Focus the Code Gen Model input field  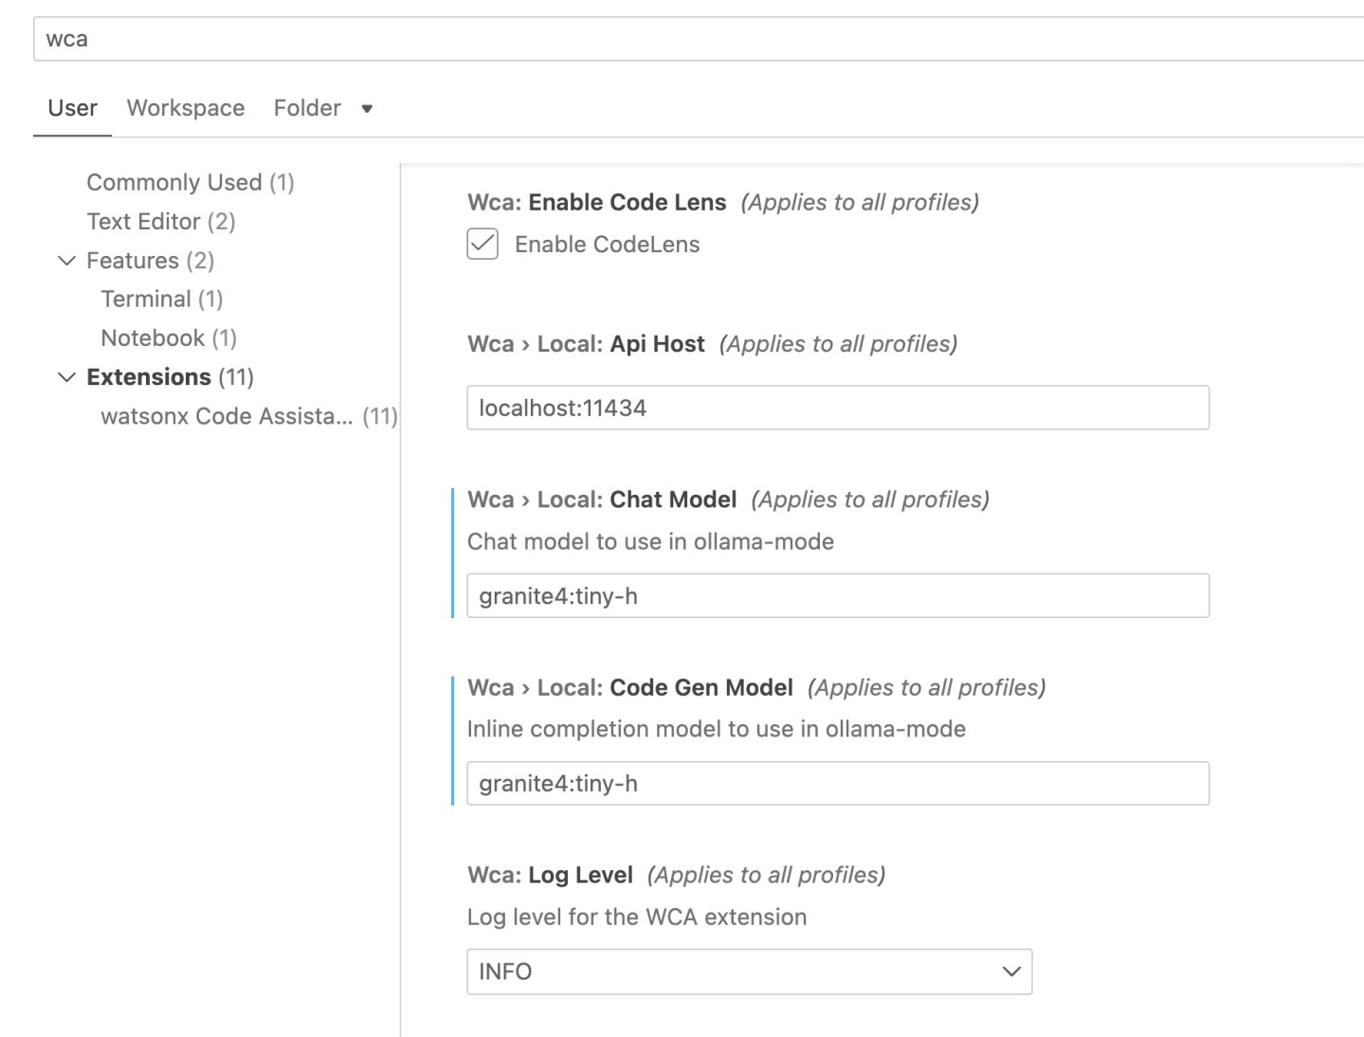[x=838, y=783]
